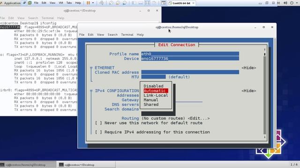300x168 pixels.
Task: Close the CentOS 64-bit tab
Action: point(193,3)
